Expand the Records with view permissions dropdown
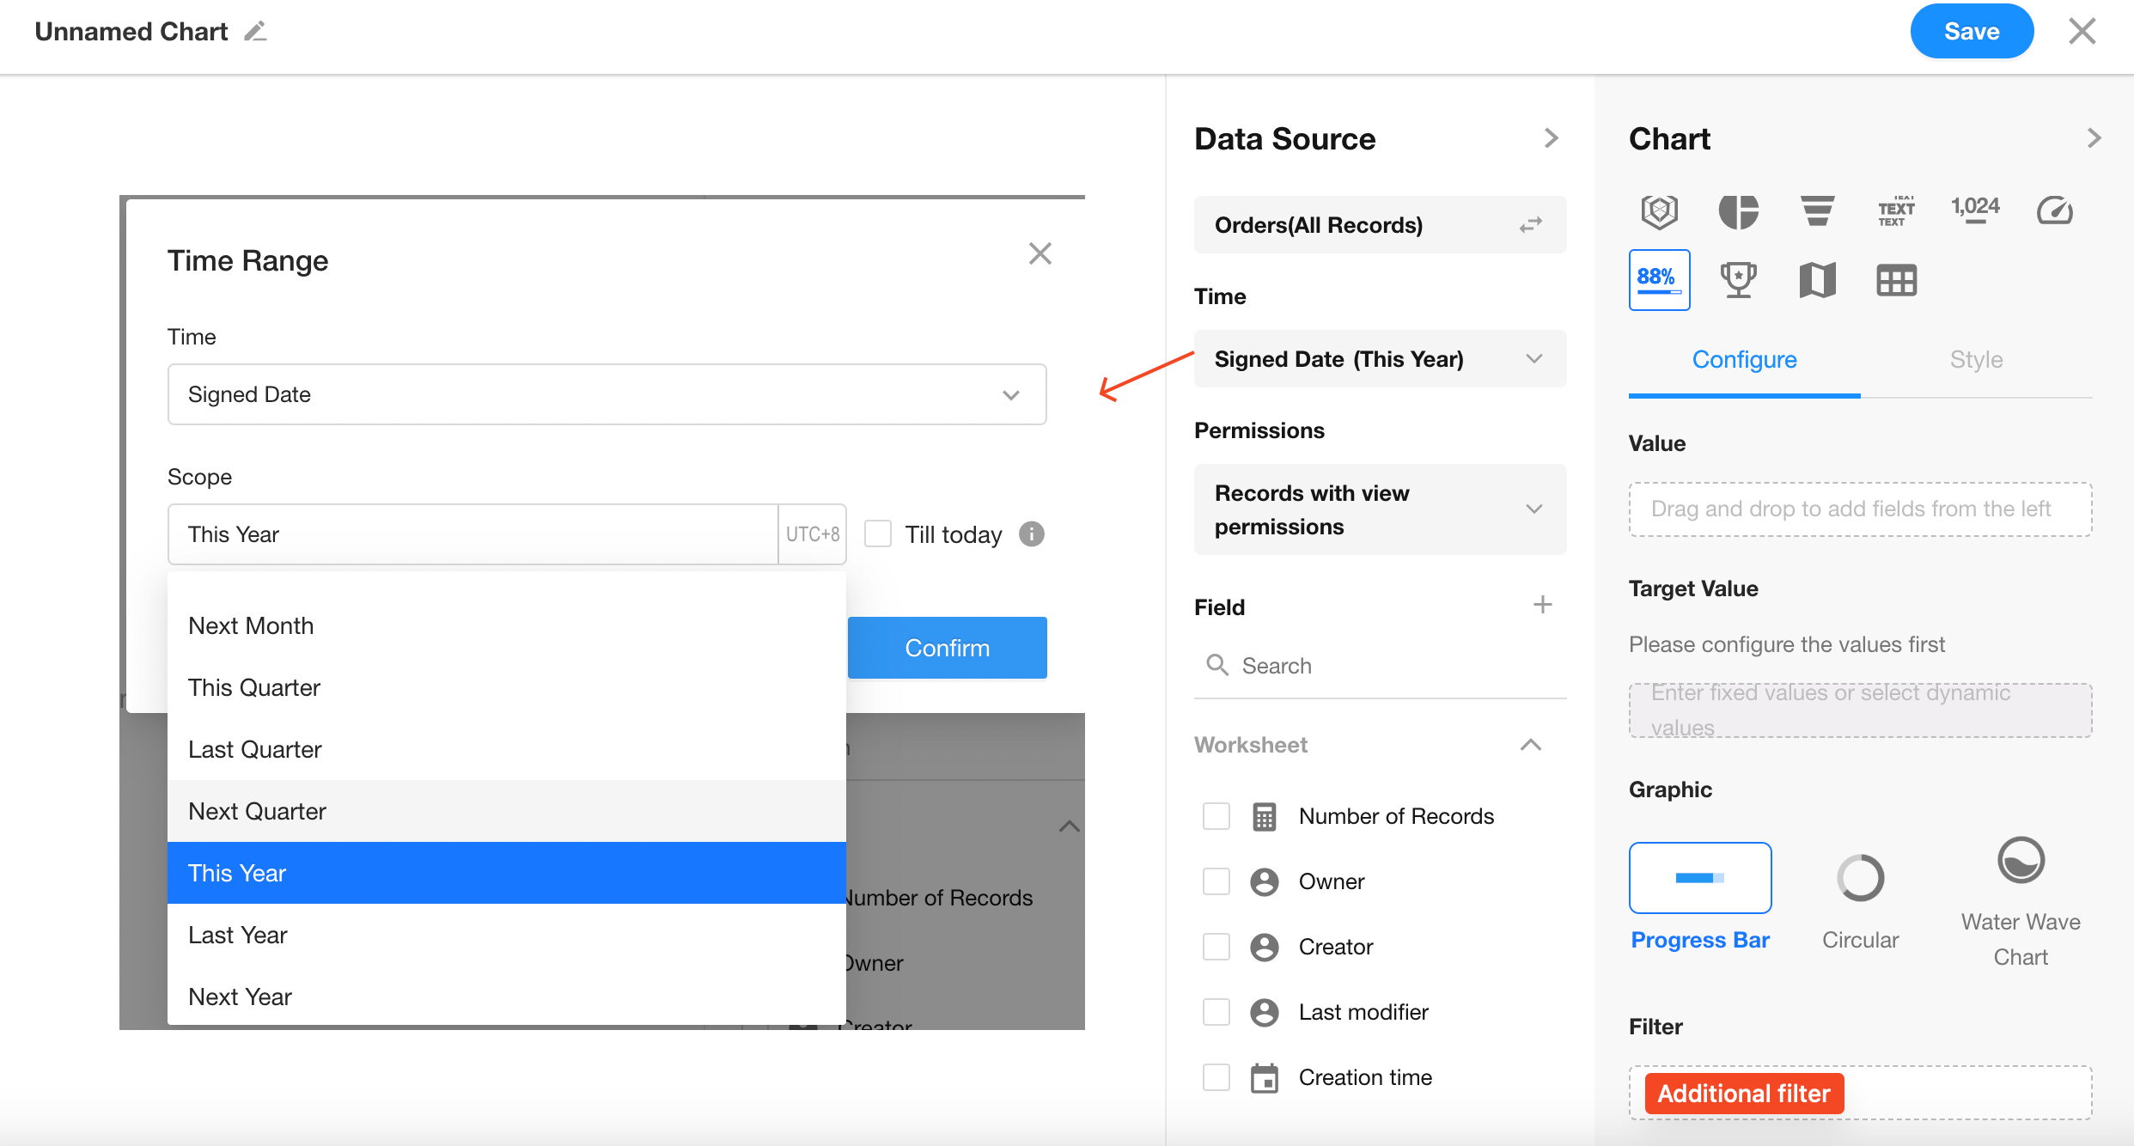Screen dimensions: 2134x1146 pos(1380,509)
